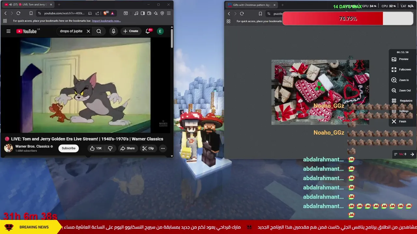
Task: Bookmark the puzzle page
Action: 260,14
